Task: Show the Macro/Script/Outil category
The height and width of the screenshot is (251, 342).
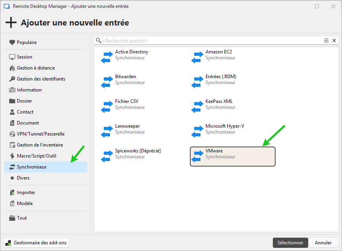Action: click(x=37, y=156)
